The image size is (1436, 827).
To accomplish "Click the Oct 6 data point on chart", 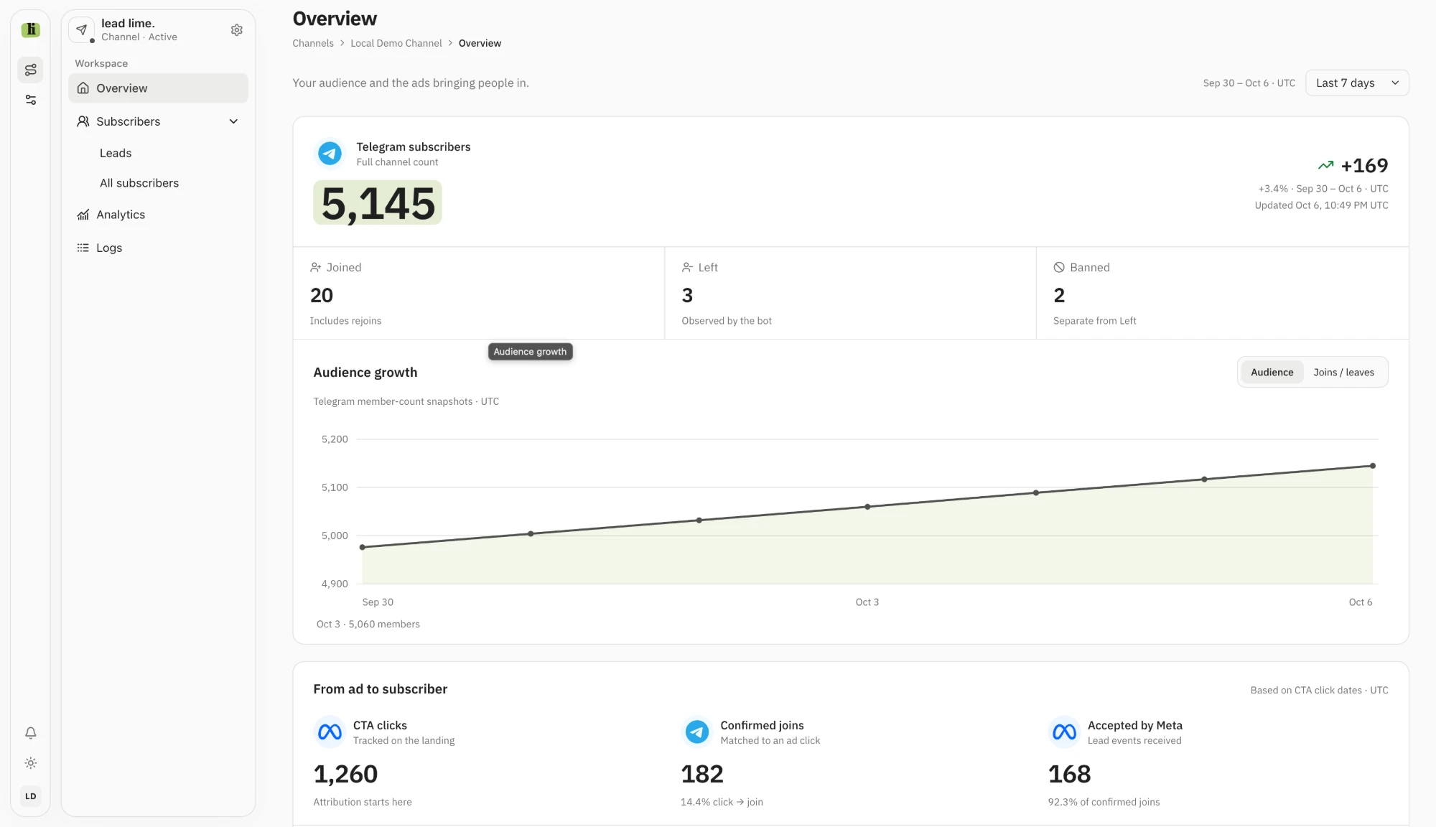I will [x=1372, y=466].
